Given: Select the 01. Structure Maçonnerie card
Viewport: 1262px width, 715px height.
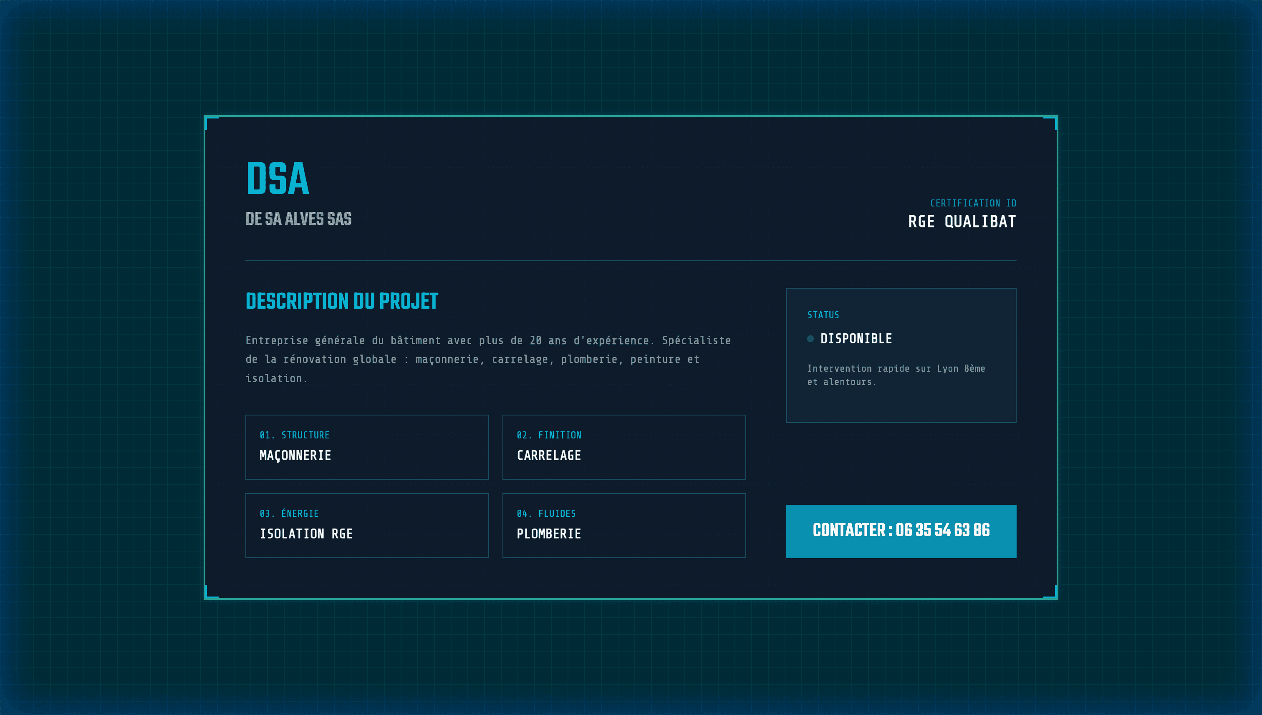Looking at the screenshot, I should (366, 447).
